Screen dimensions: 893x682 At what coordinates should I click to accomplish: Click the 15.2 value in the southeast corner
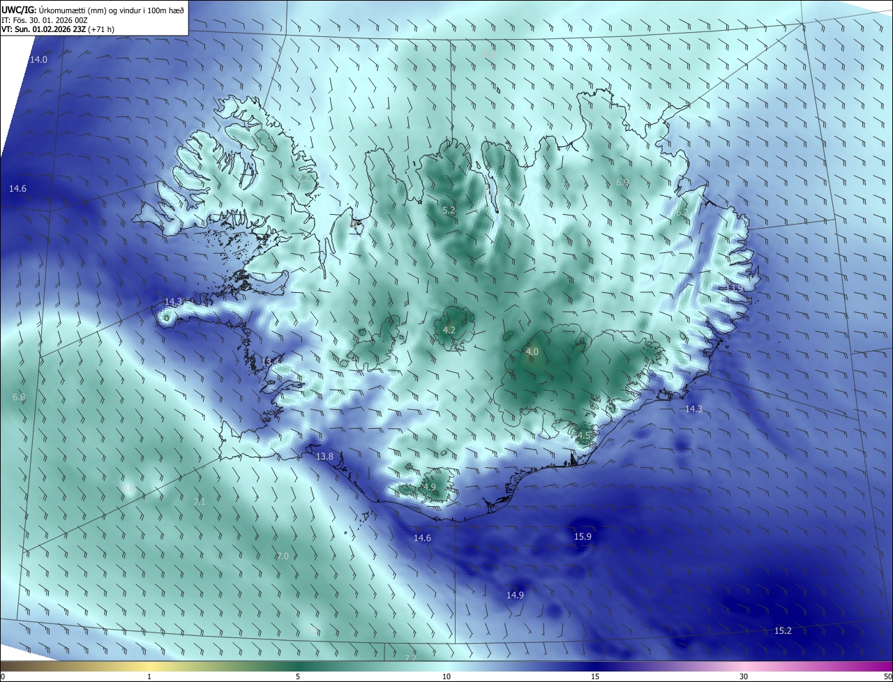783,630
